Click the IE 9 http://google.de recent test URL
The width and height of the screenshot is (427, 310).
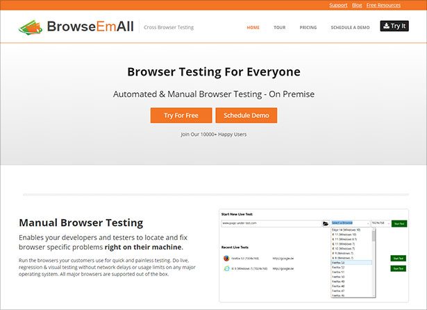pos(283,268)
